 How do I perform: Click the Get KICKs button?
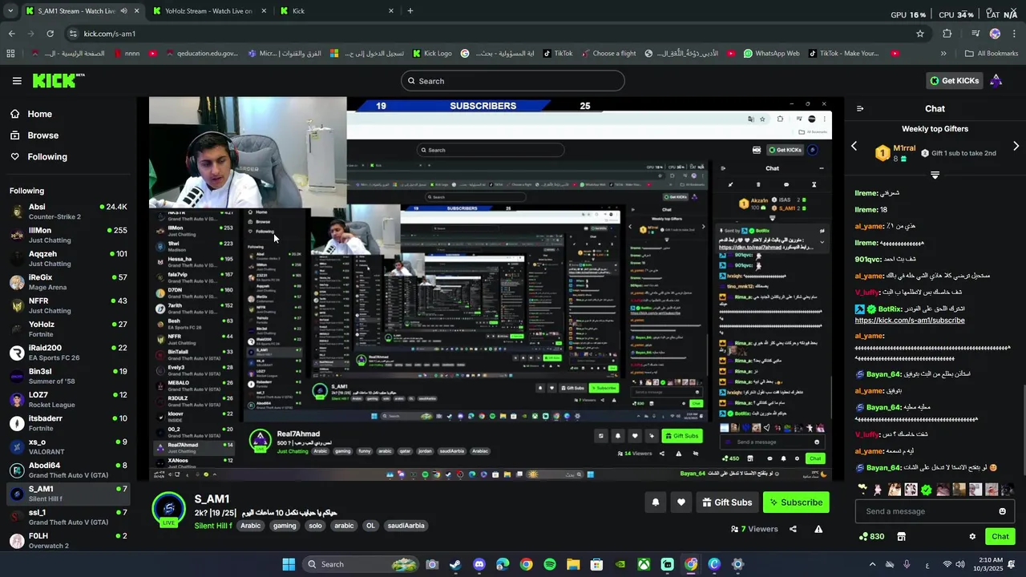[954, 80]
